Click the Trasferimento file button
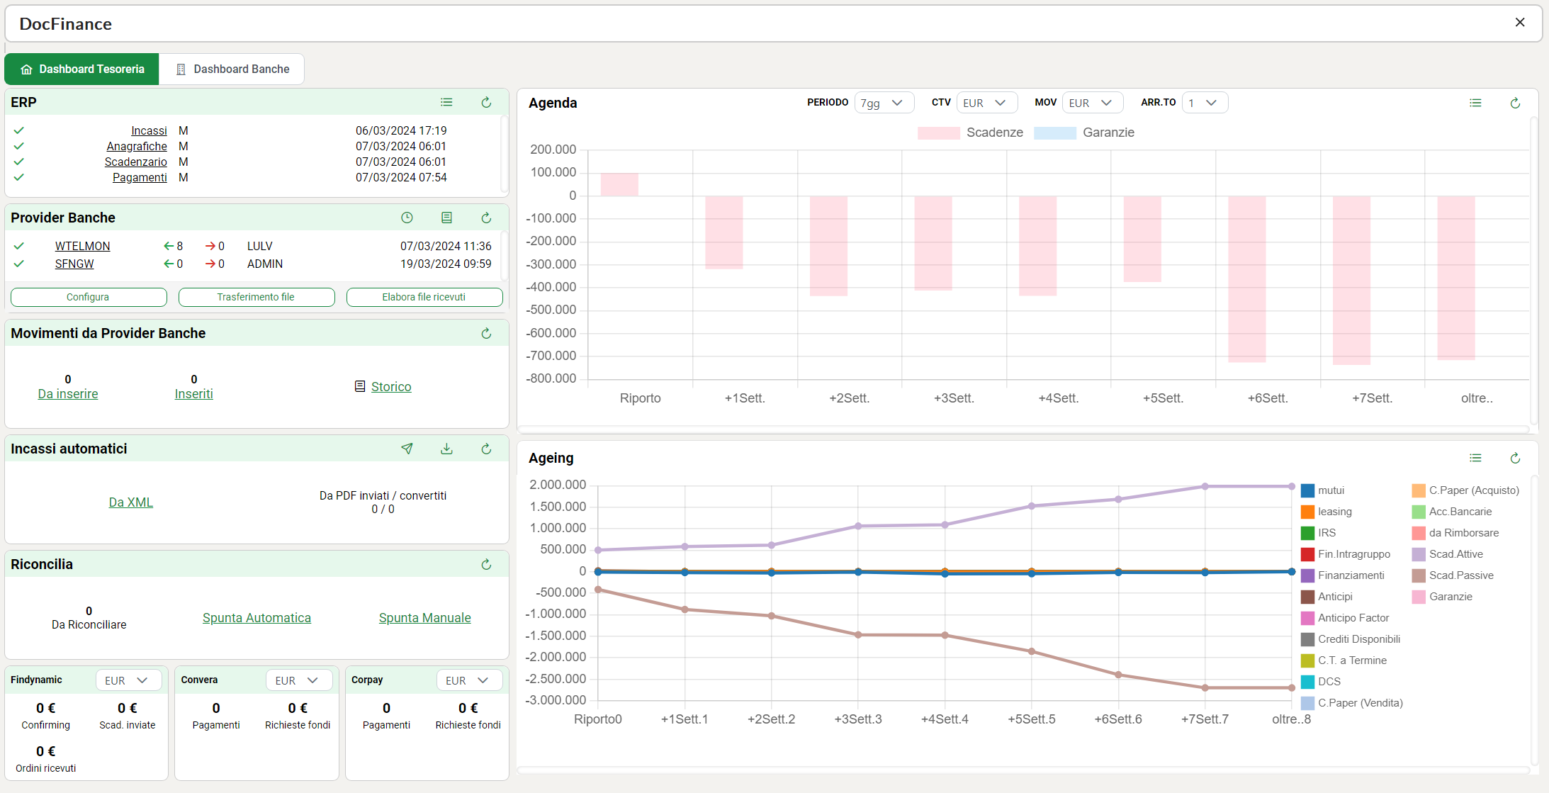 257,297
